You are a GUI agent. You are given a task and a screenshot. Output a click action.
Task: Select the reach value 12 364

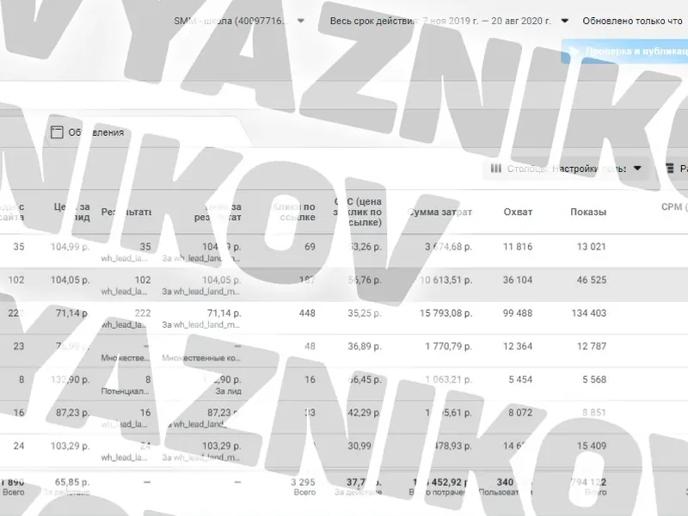(x=518, y=347)
